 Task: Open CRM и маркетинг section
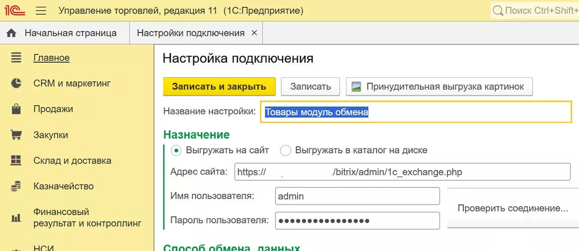click(72, 84)
